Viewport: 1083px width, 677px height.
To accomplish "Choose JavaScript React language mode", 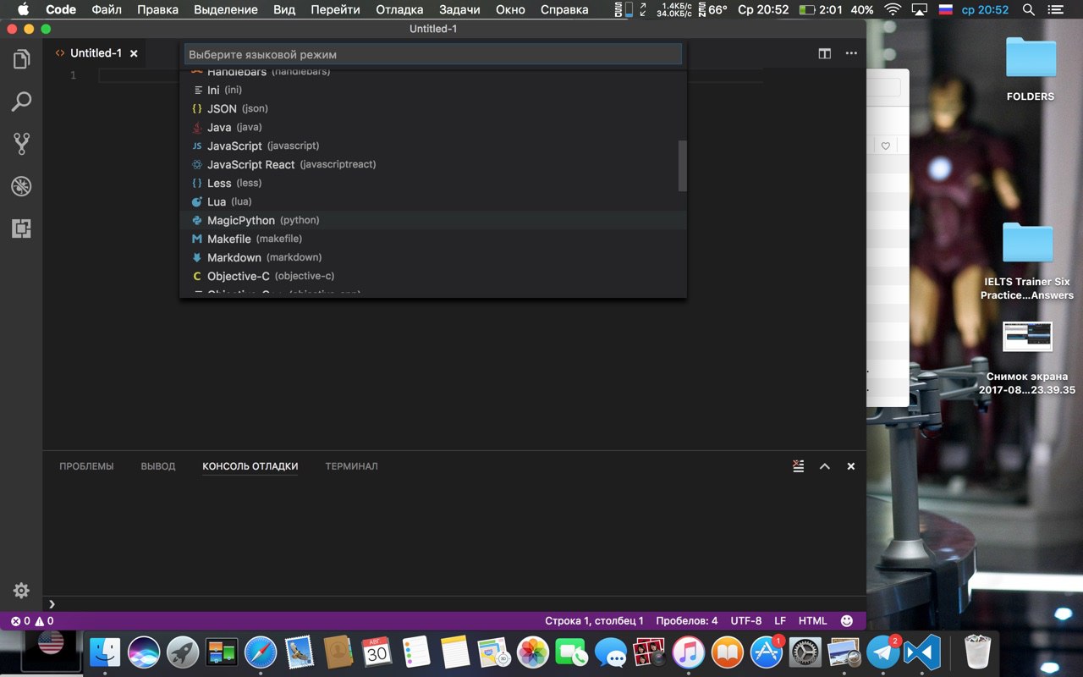I will tap(433, 164).
